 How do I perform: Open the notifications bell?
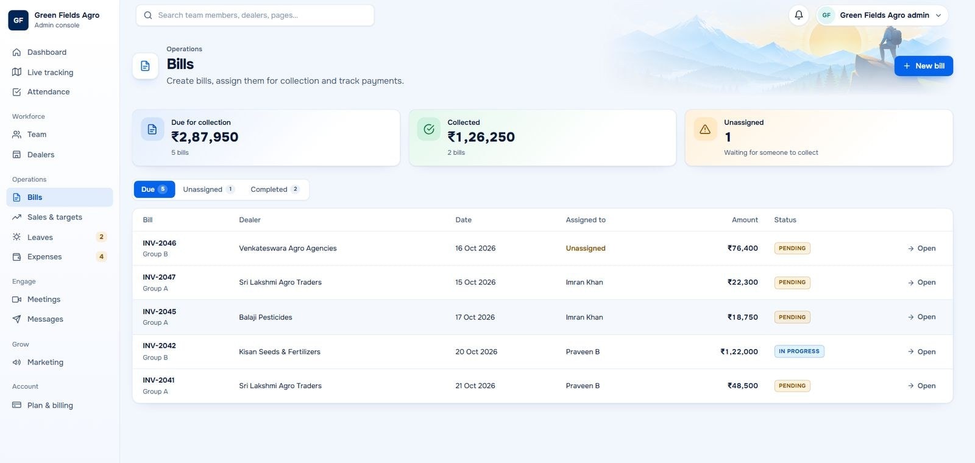(798, 15)
